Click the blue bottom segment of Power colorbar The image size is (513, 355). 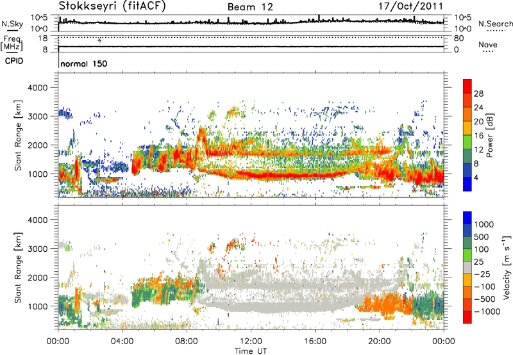(467, 184)
